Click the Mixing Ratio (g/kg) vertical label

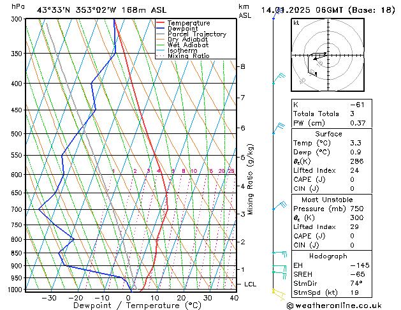(x=250, y=179)
